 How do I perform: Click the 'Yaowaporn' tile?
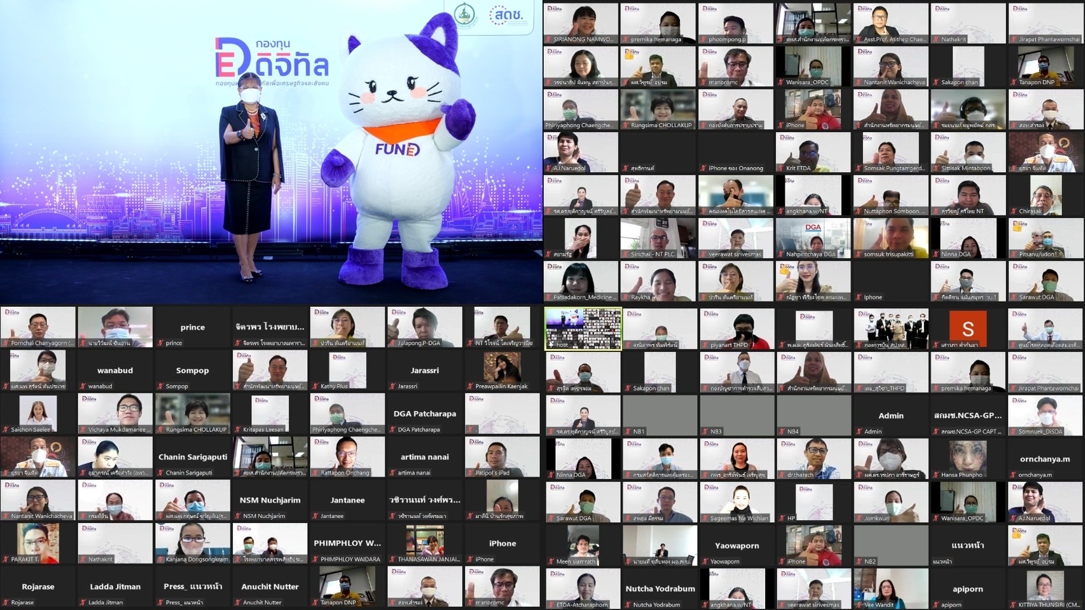pyautogui.click(x=737, y=545)
